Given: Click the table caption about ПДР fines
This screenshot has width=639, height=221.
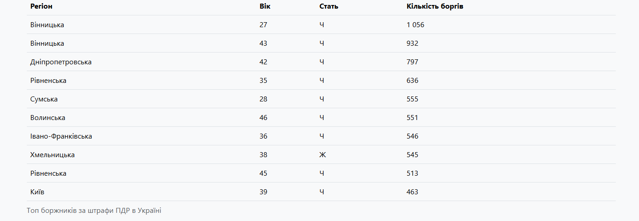Looking at the screenshot, I should click(x=94, y=211).
